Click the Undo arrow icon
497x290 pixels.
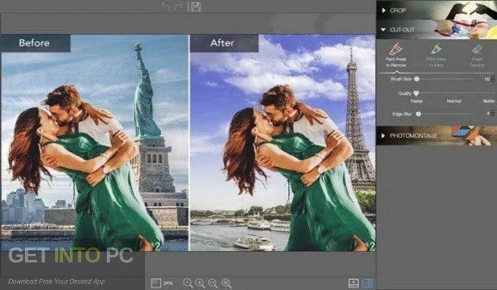click(x=165, y=6)
